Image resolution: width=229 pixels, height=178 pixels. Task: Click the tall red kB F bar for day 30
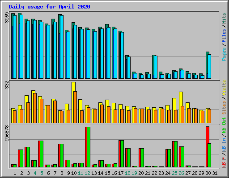tap(207, 147)
